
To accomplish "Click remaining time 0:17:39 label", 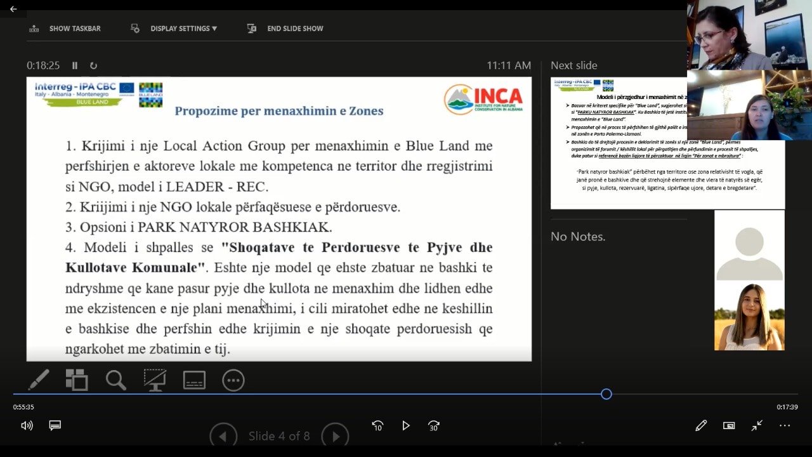I will coord(787,407).
